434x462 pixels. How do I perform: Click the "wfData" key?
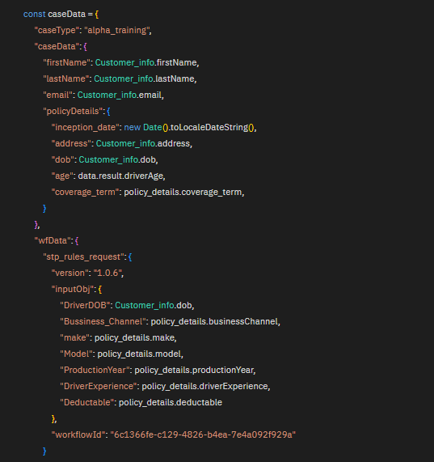53,241
